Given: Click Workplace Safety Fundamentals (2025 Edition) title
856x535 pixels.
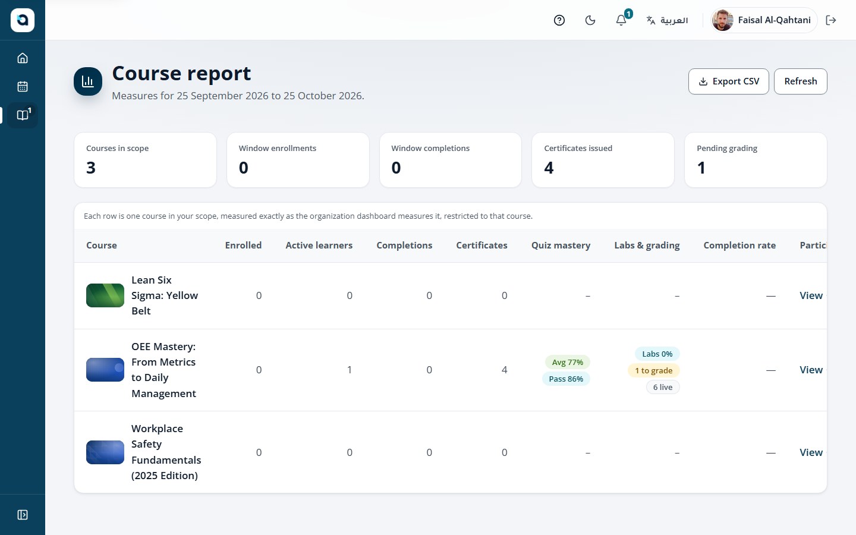Looking at the screenshot, I should [x=166, y=452].
